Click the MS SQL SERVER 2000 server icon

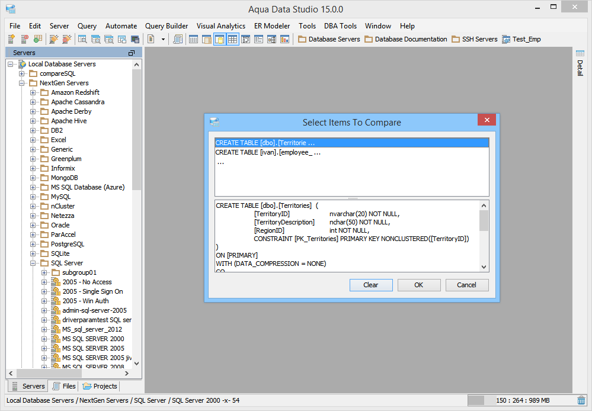click(x=56, y=339)
